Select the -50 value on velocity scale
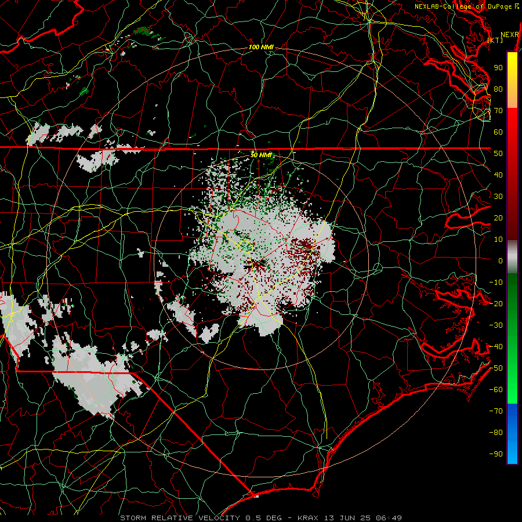This screenshot has width=522, height=522. point(496,368)
